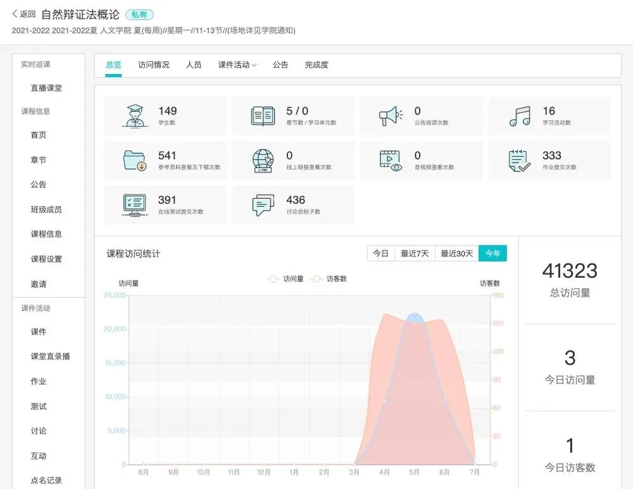Open the 访问情况 tab
The width and height of the screenshot is (633, 489).
pos(153,65)
